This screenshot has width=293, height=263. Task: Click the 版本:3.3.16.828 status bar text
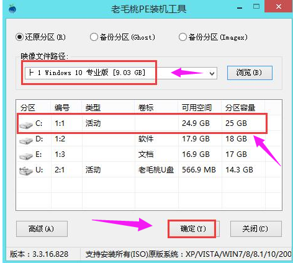[39, 254]
